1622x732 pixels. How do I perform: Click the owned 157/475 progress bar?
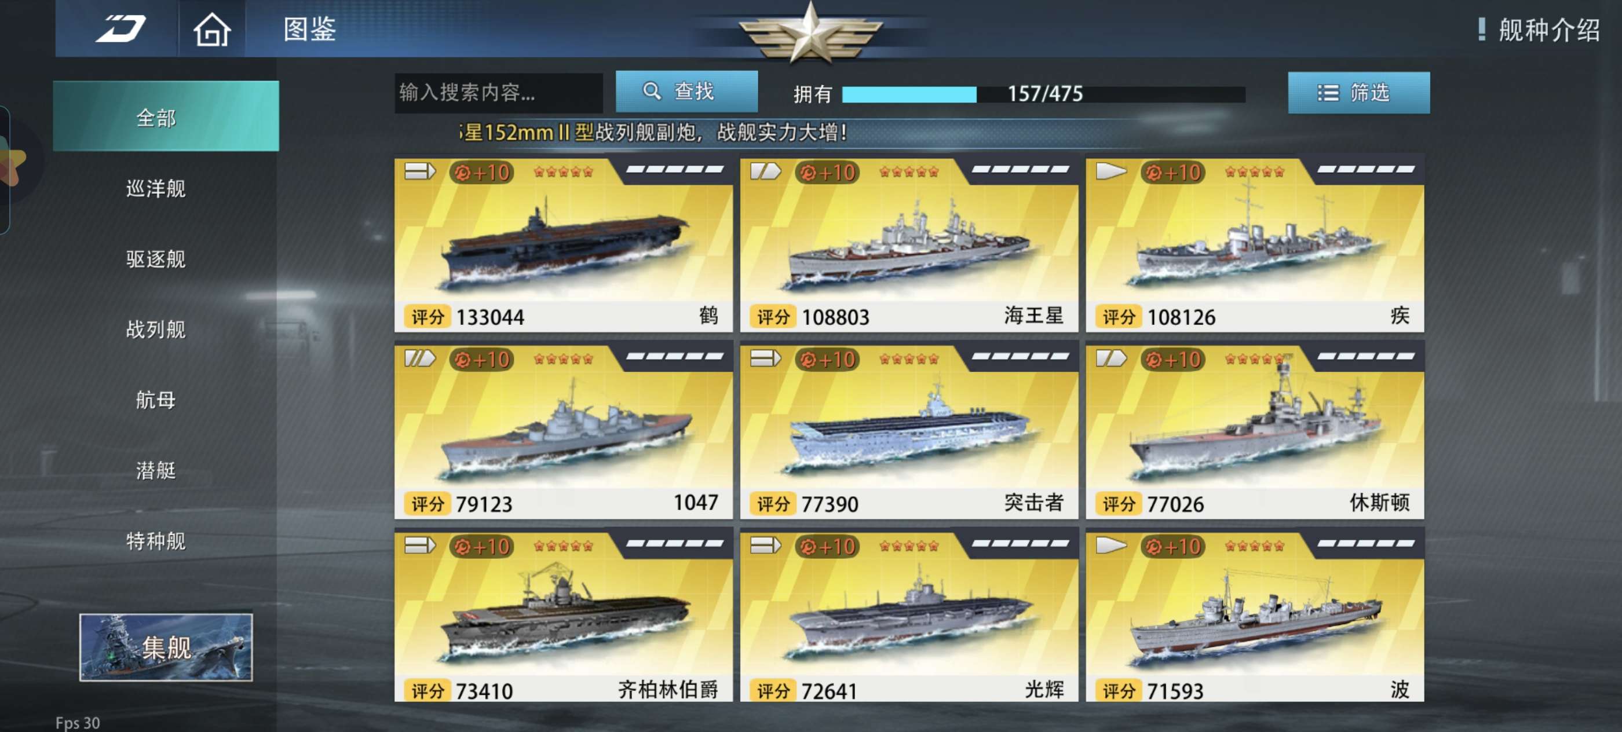1043,94
